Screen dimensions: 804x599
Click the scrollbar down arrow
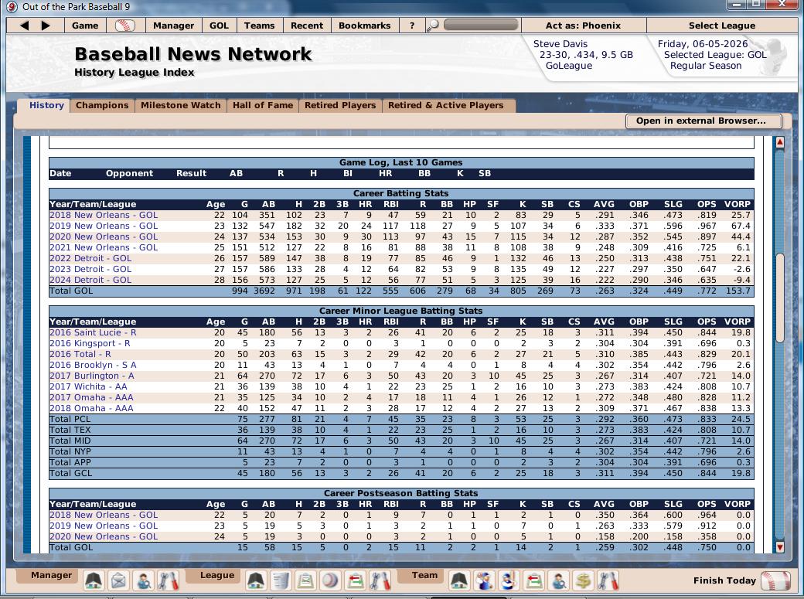tap(779, 547)
